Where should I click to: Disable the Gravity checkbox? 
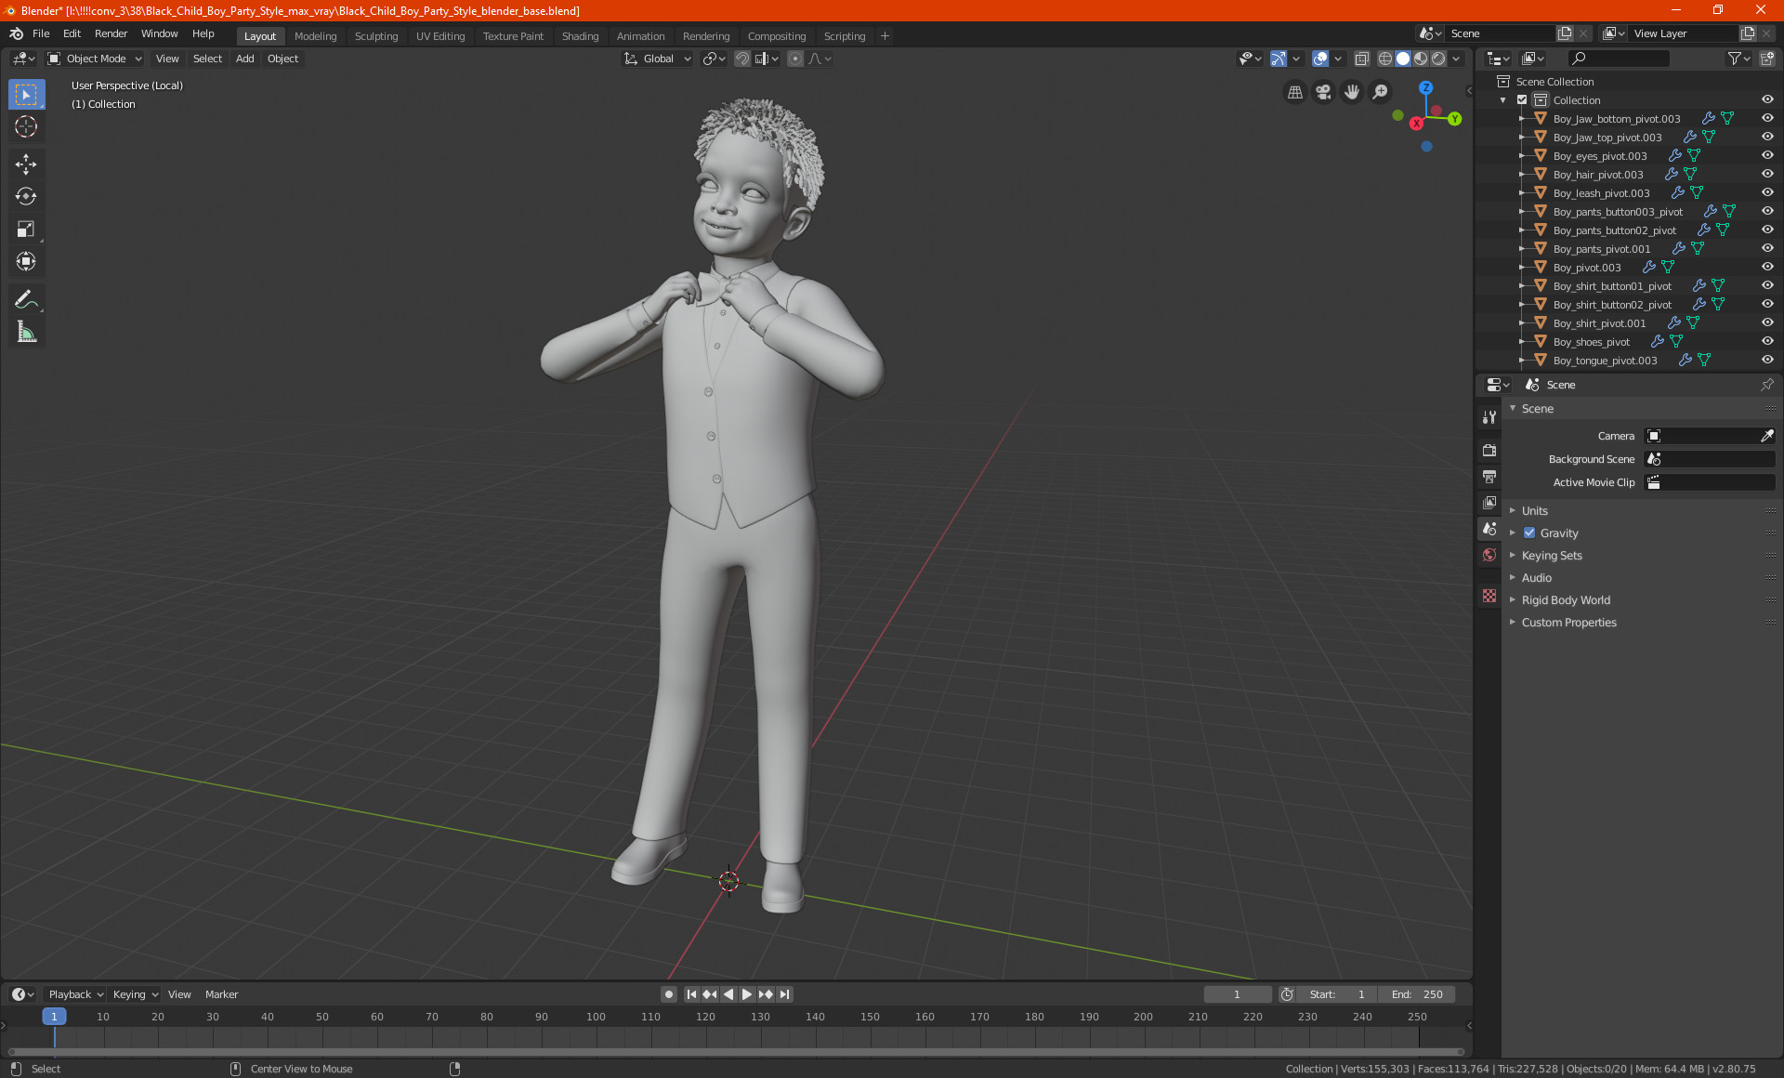point(1529,533)
